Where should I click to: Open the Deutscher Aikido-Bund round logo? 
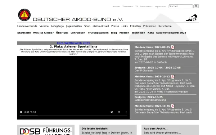pos(24,15)
